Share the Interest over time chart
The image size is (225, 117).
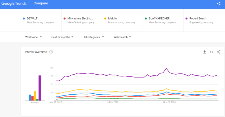(219, 52)
